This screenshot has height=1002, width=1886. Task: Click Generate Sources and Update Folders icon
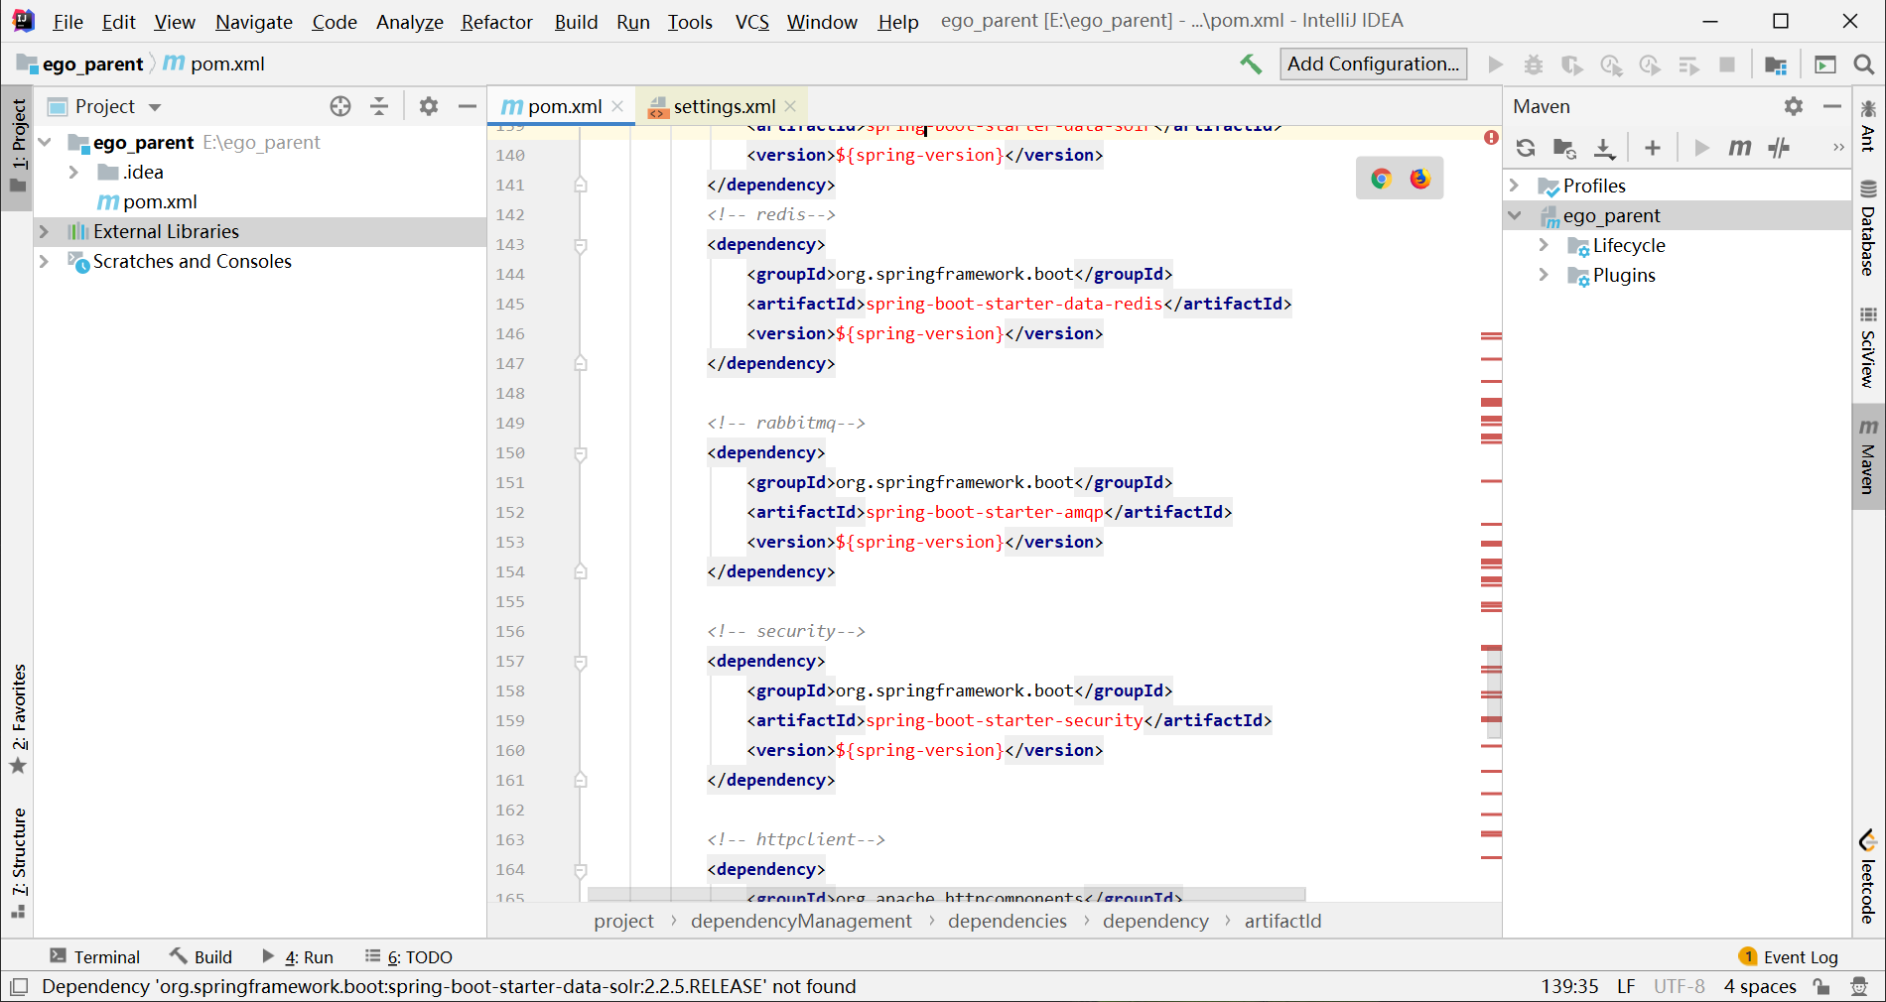coord(1564,148)
